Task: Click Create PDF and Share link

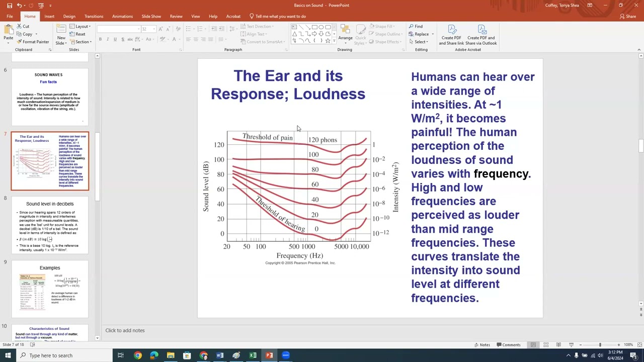Action: [x=451, y=35]
